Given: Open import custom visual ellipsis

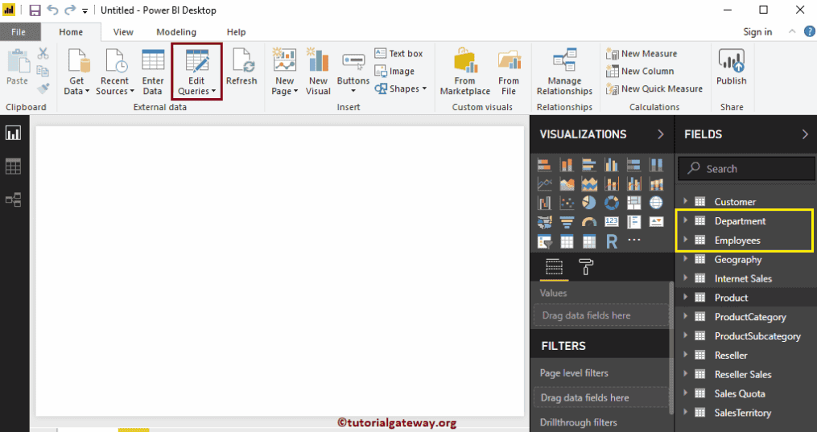Looking at the screenshot, I should click(634, 240).
